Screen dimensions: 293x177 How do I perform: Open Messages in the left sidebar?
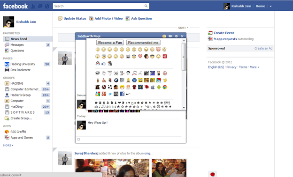coord(17,44)
